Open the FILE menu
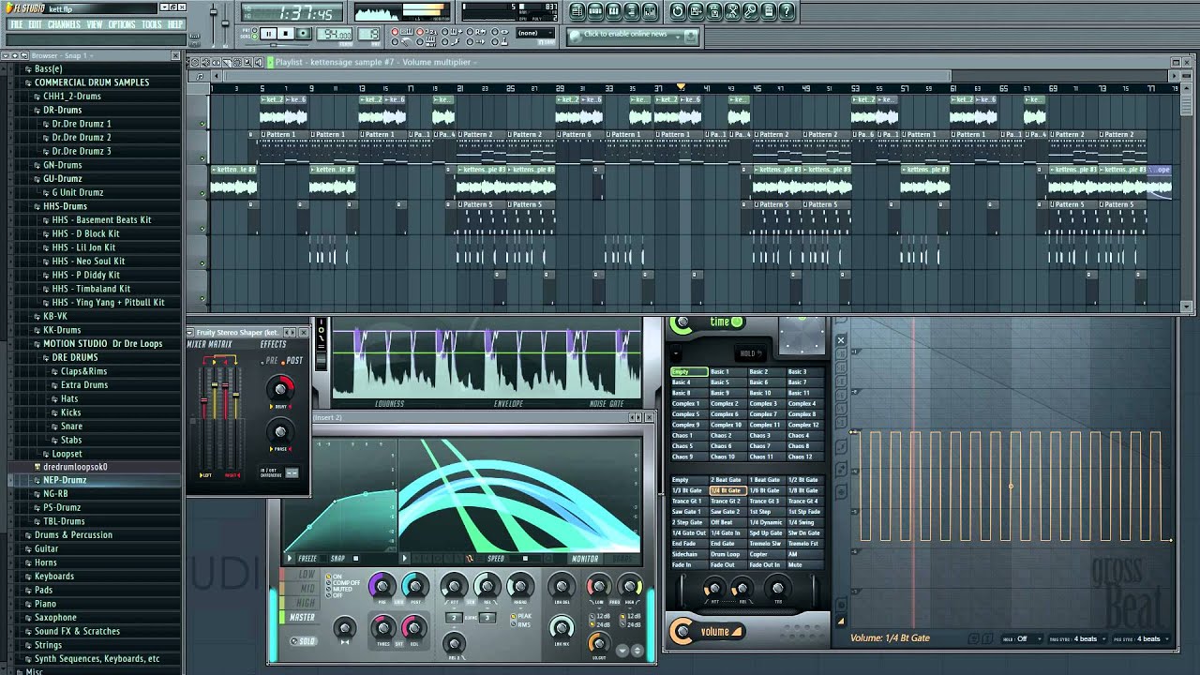This screenshot has width=1200, height=675. 16,24
